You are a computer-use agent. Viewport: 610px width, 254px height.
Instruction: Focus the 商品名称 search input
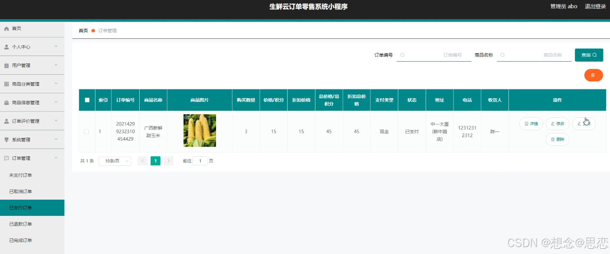pyautogui.click(x=534, y=55)
